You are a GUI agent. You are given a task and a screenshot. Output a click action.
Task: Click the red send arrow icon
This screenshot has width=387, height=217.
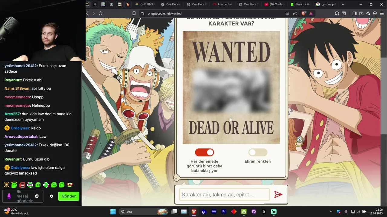(278, 194)
